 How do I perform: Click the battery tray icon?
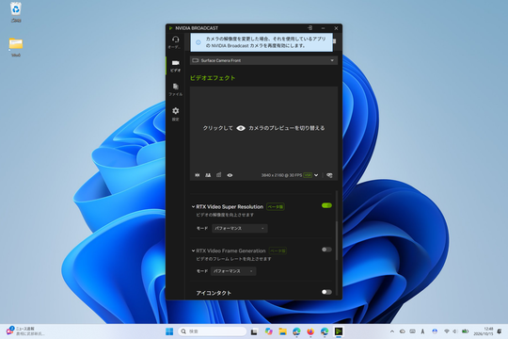(x=466, y=331)
